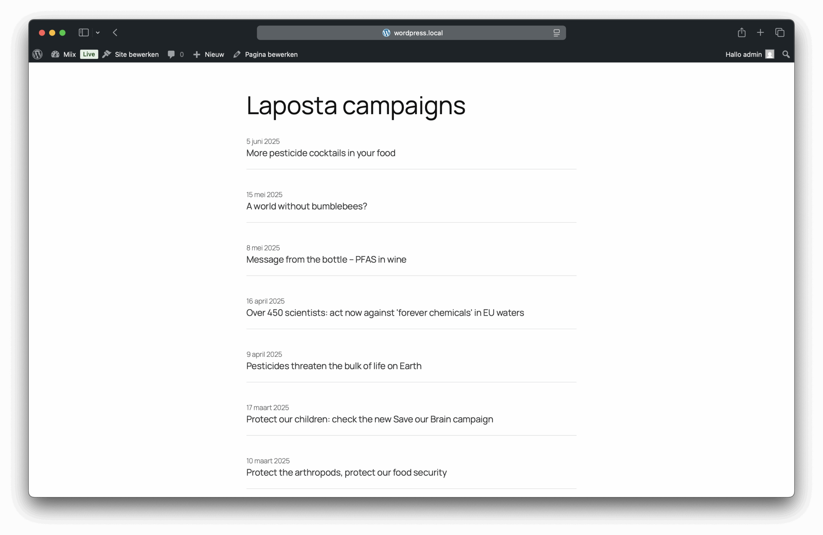This screenshot has width=823, height=535.
Task: Click the WordPress favicon in address bar
Action: [x=386, y=33]
